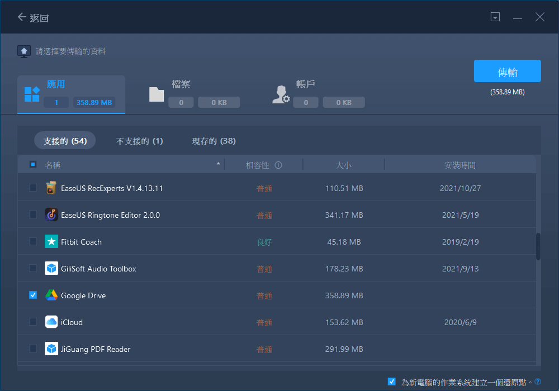Click the JiGuang PDF Reader icon
This screenshot has height=391, width=559.
[x=51, y=349]
